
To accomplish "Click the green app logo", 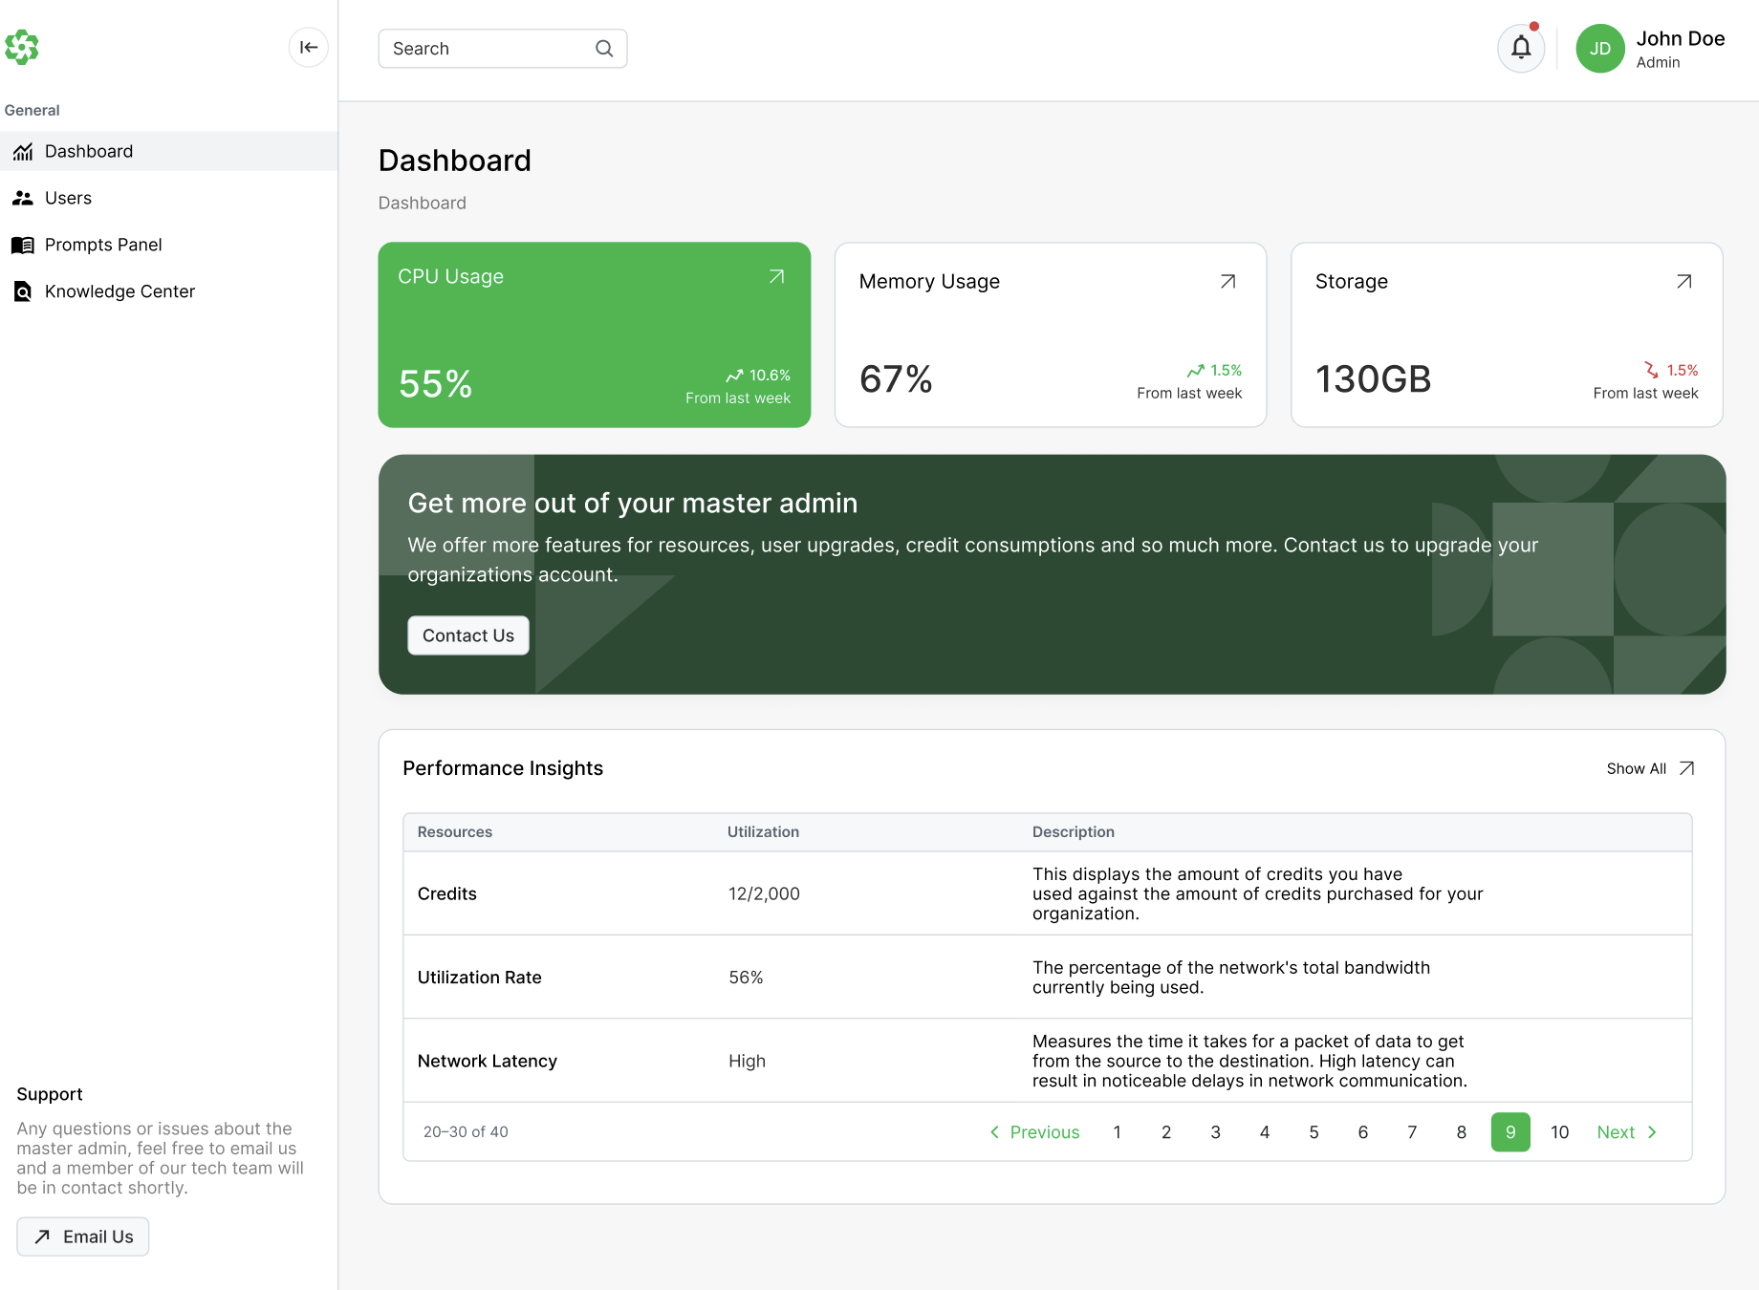I will tap(22, 47).
